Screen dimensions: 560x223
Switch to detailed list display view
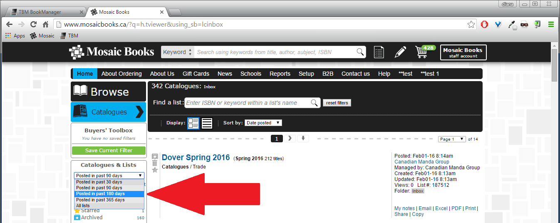193,123
